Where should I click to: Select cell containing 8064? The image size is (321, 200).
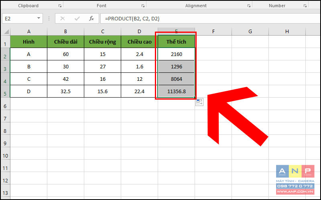177,79
